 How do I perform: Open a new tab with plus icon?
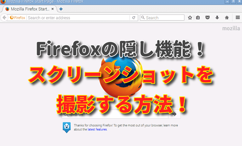tap(61, 9)
